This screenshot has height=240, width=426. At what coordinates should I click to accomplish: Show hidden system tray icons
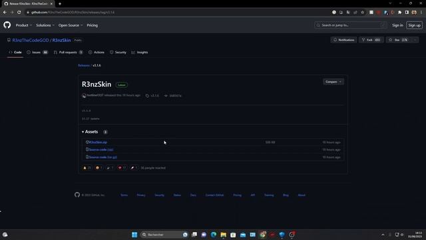[x=383, y=235]
